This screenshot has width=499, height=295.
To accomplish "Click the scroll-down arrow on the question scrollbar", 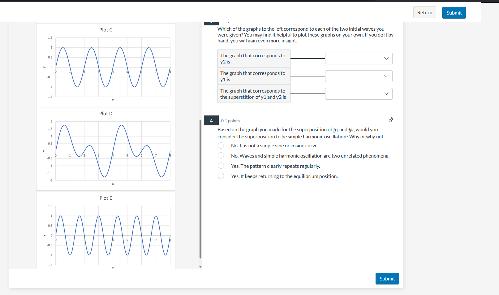I will [x=200, y=267].
